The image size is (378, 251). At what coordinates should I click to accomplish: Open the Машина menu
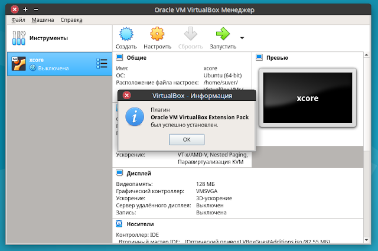(x=43, y=19)
